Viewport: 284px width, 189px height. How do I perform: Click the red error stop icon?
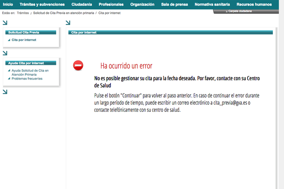[x=78, y=66]
